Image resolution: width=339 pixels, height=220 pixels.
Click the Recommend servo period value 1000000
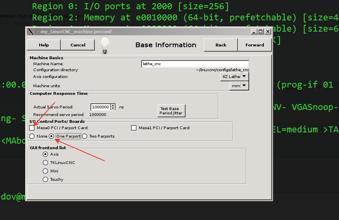point(98,115)
